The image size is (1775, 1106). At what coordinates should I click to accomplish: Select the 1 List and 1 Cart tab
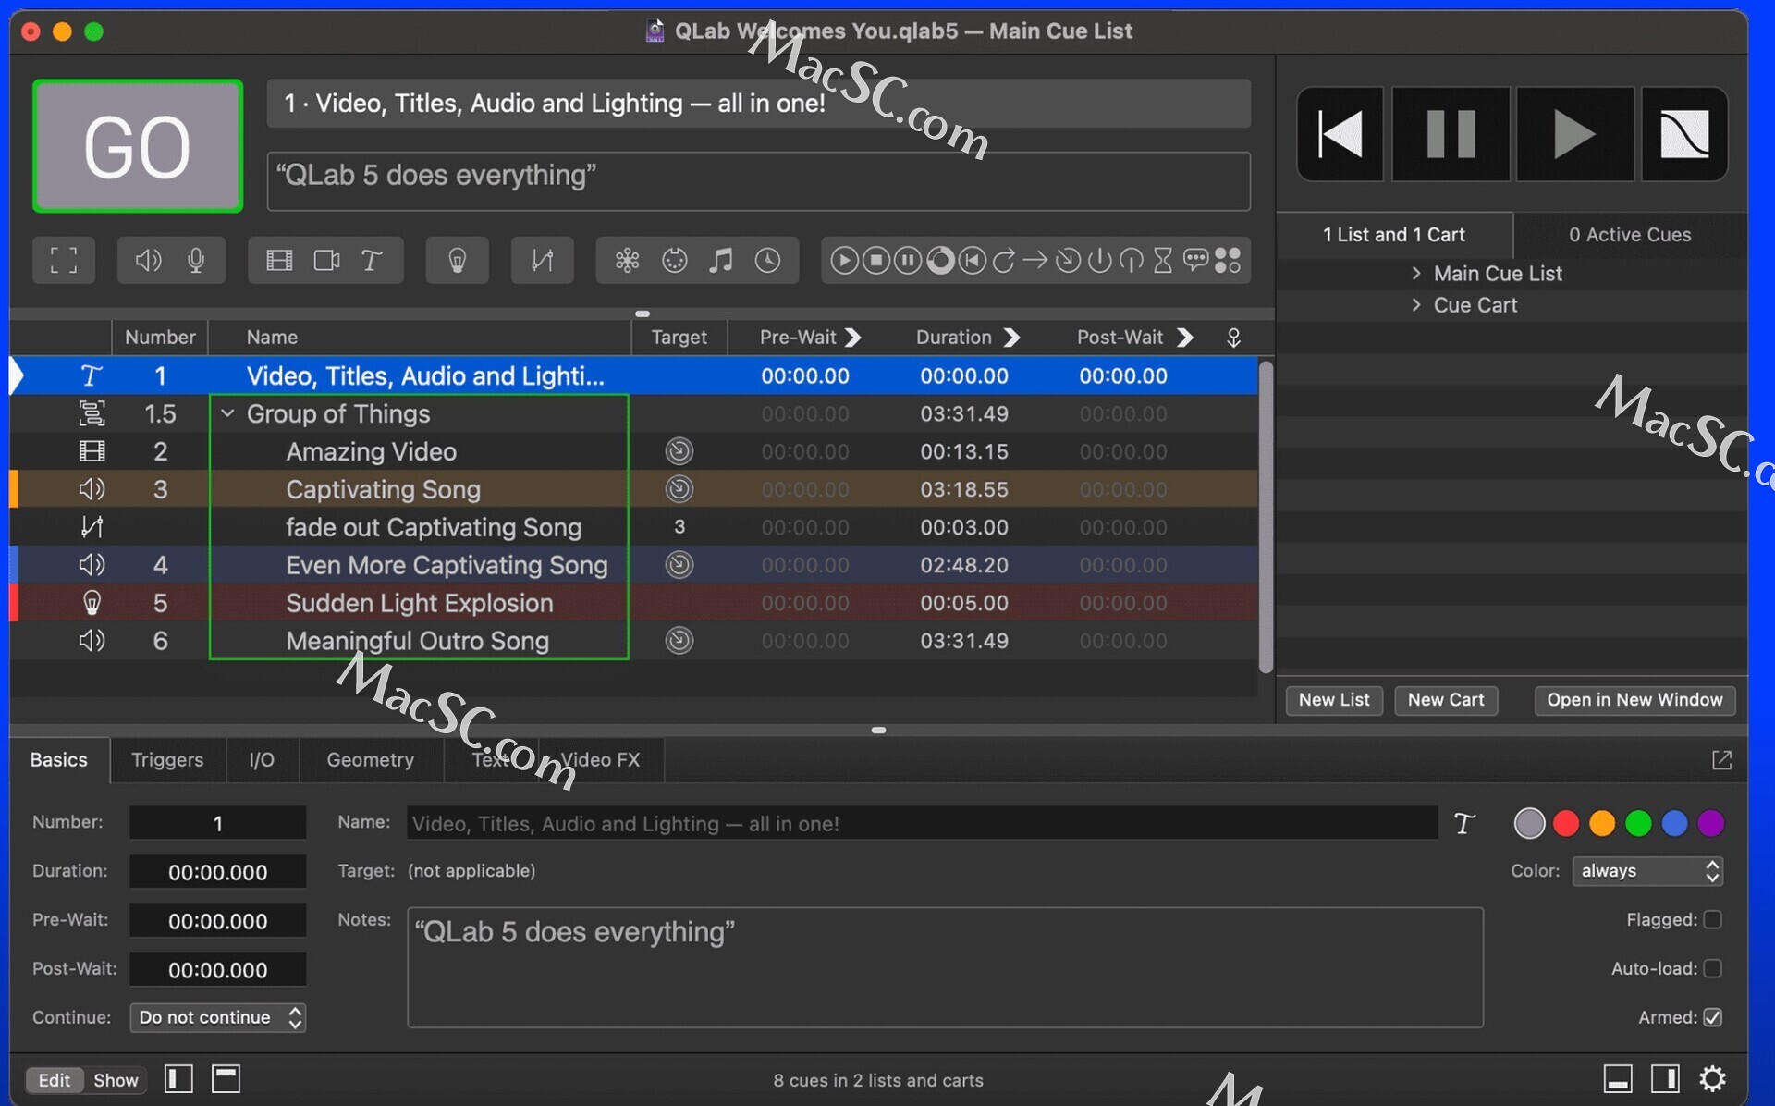pyautogui.click(x=1394, y=235)
